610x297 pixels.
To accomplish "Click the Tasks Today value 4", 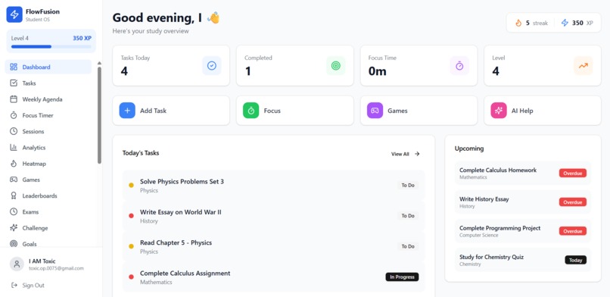I will [124, 71].
